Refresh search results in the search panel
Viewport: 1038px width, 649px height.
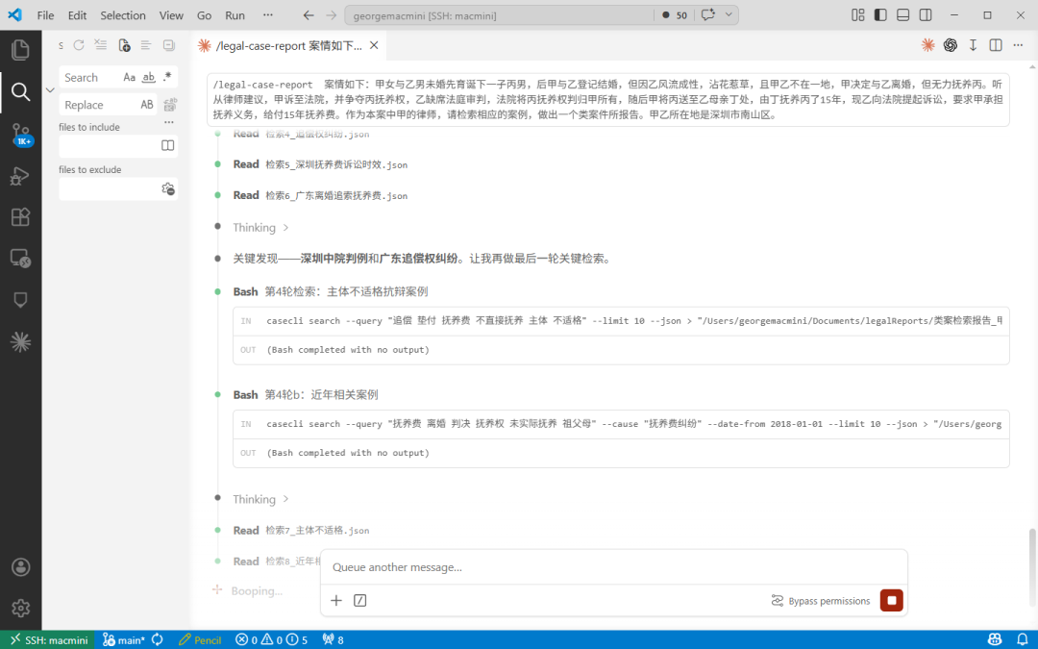click(79, 45)
